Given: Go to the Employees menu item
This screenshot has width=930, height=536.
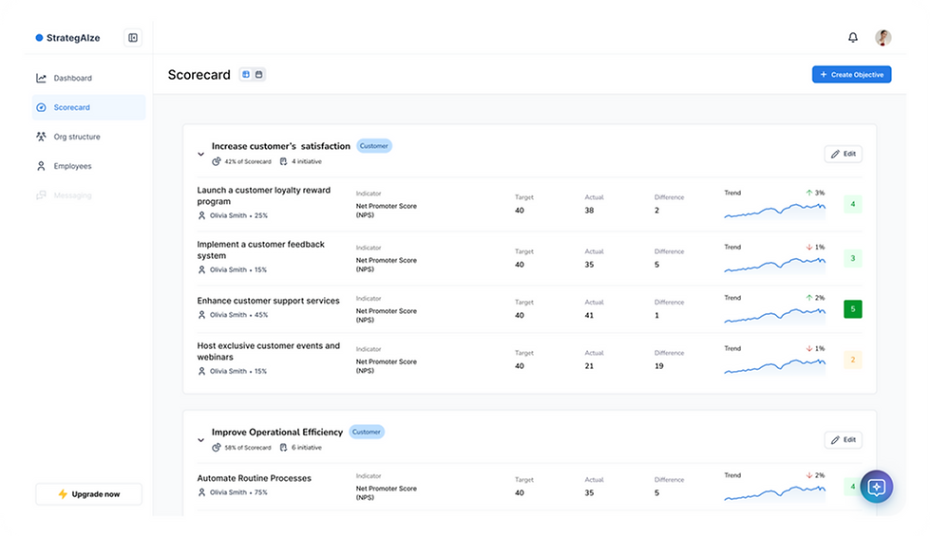Looking at the screenshot, I should tap(72, 166).
